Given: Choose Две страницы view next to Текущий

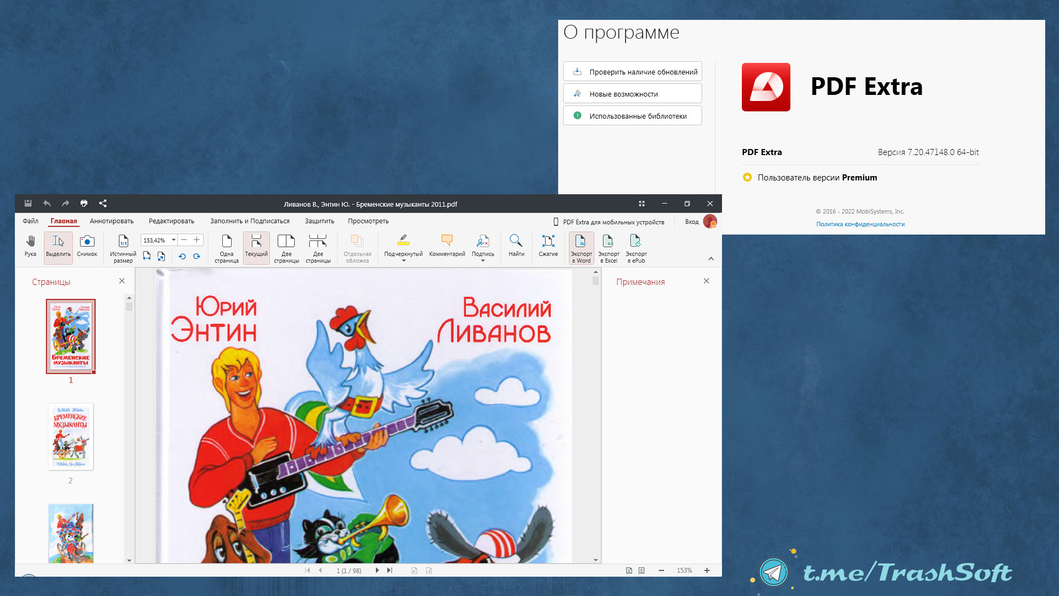Looking at the screenshot, I should click(x=286, y=248).
